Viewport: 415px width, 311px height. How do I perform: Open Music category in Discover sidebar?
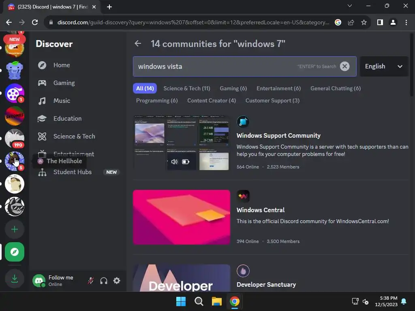[78, 100]
